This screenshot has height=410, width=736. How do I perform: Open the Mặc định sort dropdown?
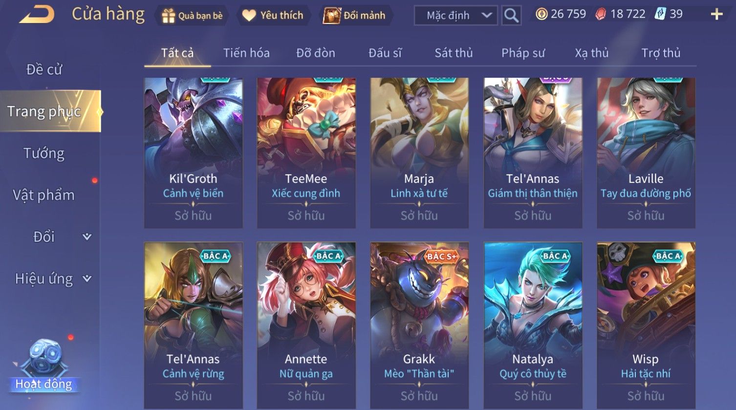(x=456, y=16)
